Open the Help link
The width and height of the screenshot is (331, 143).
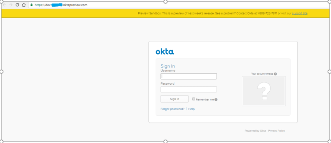pos(191,109)
